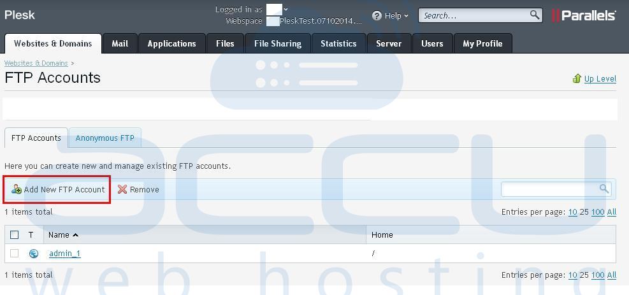Click the magnifier icon in the top Search box
This screenshot has height=295, width=629.
click(535, 15)
